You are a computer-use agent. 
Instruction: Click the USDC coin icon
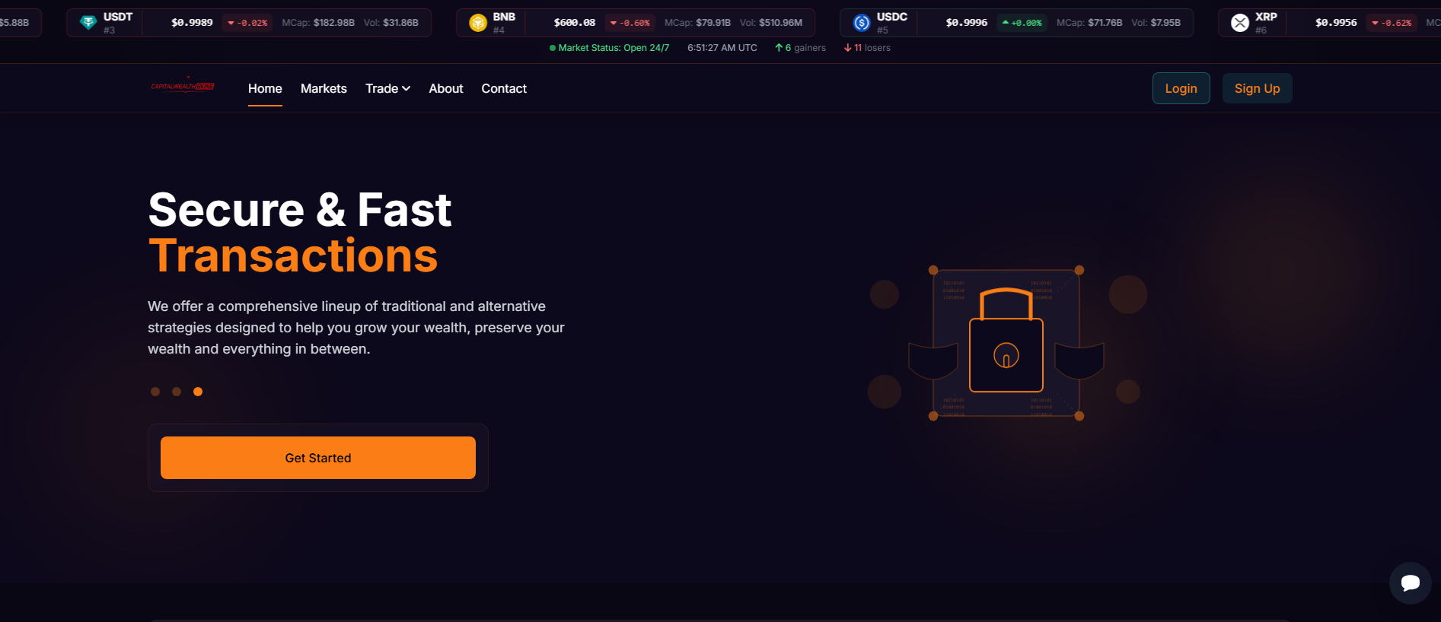click(x=862, y=23)
